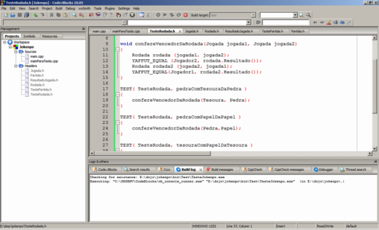Click the Replace icon in toolbar
This screenshot has width=379, height=230.
(x=81, y=15)
